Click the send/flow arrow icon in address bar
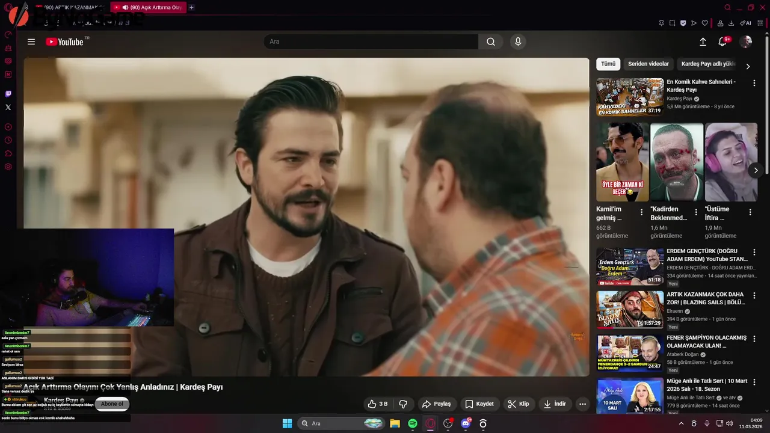770x433 pixels. 694,23
